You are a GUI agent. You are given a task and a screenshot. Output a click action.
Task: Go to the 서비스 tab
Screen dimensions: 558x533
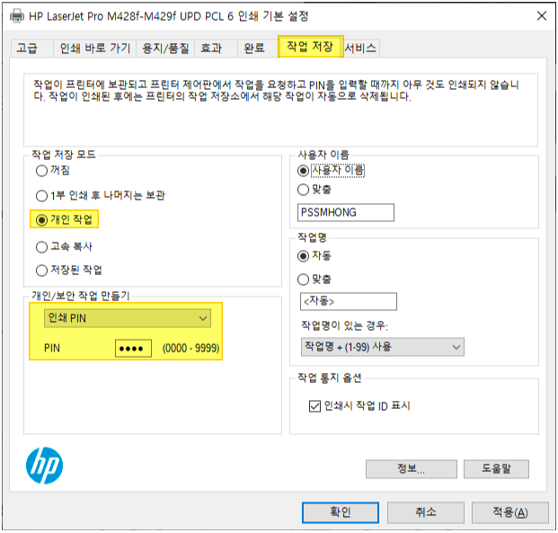(x=360, y=48)
